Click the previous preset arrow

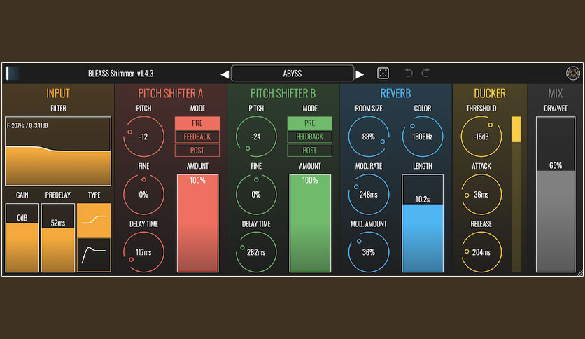point(225,74)
